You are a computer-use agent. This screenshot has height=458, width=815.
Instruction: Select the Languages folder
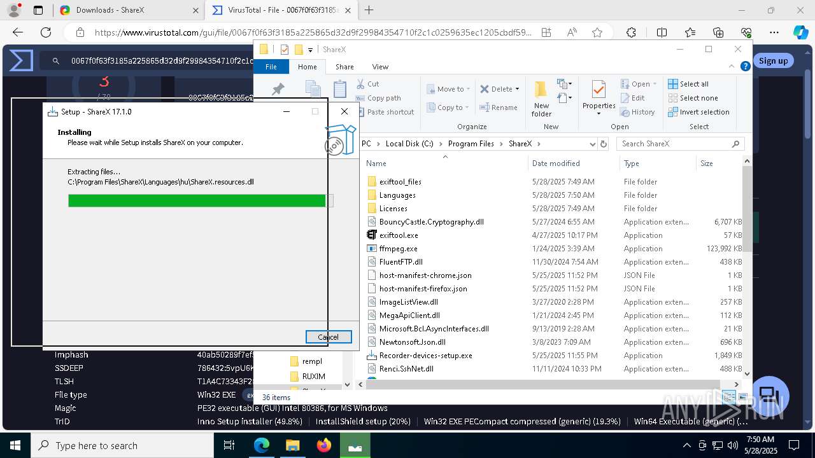pos(397,195)
